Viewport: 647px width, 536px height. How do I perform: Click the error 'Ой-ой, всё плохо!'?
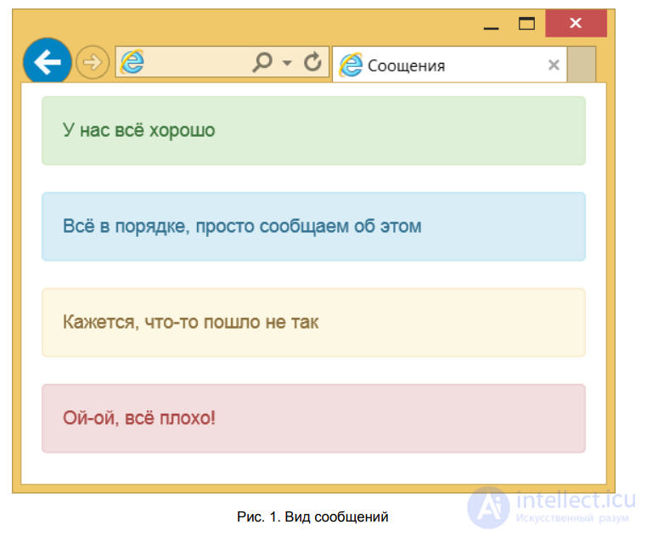[x=313, y=418]
